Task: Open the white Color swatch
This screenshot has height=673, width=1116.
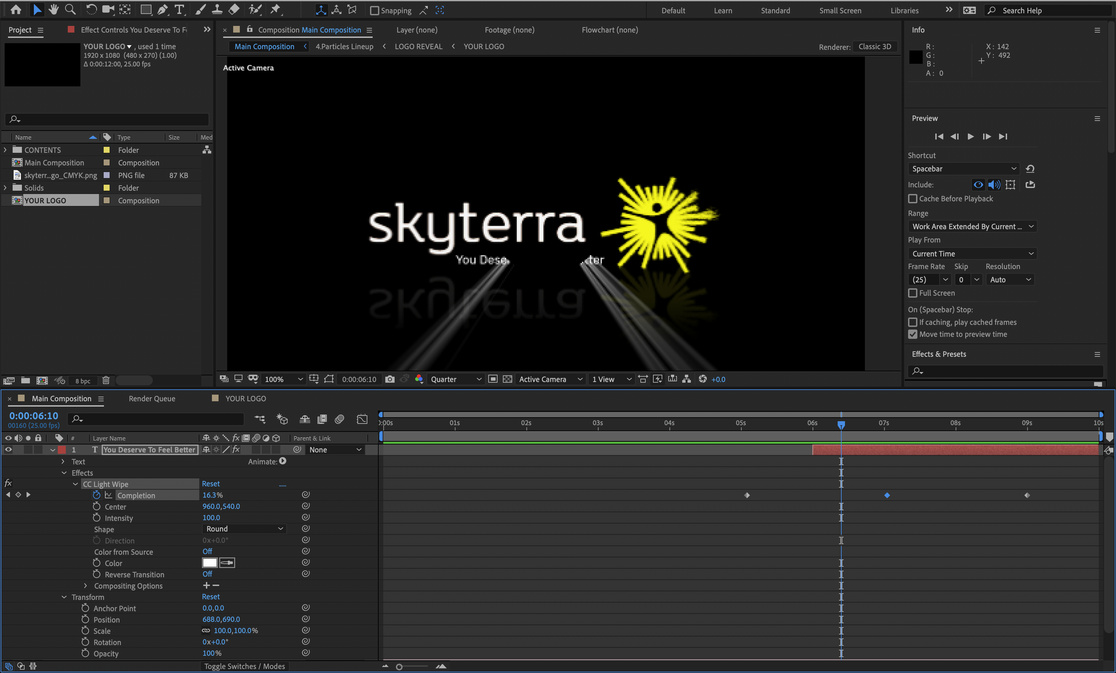Action: pos(209,562)
